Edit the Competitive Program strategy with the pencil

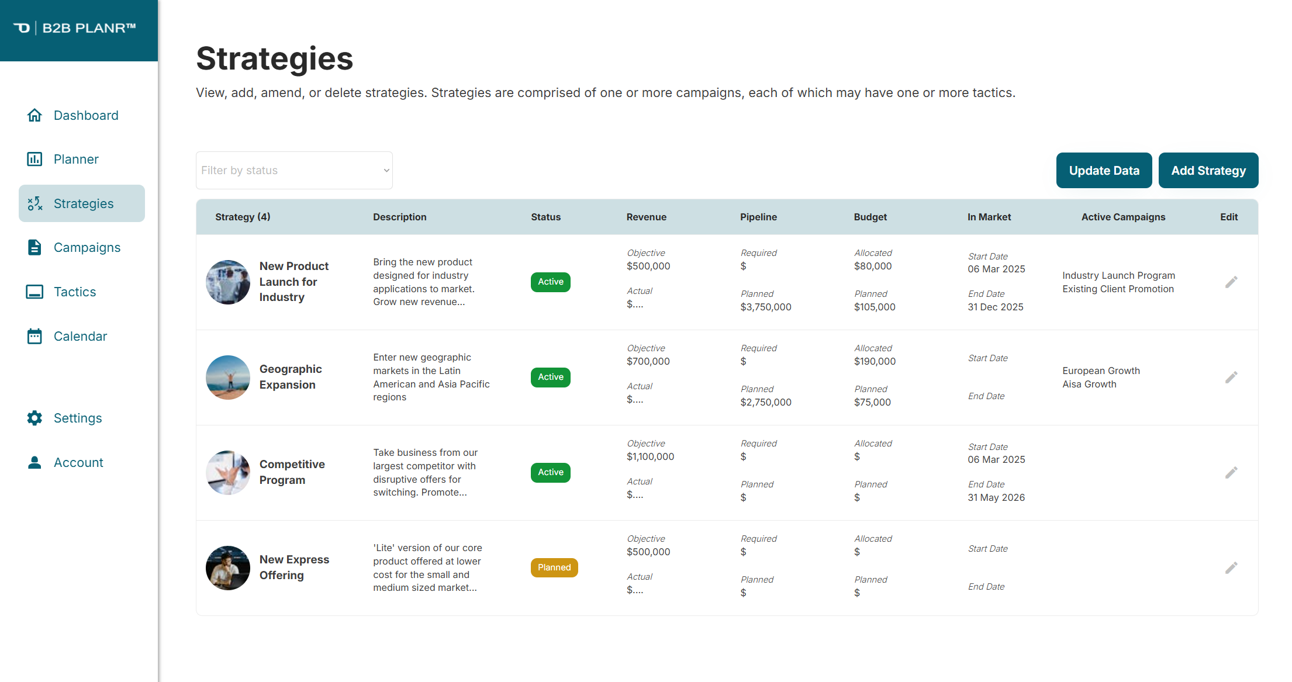point(1231,473)
